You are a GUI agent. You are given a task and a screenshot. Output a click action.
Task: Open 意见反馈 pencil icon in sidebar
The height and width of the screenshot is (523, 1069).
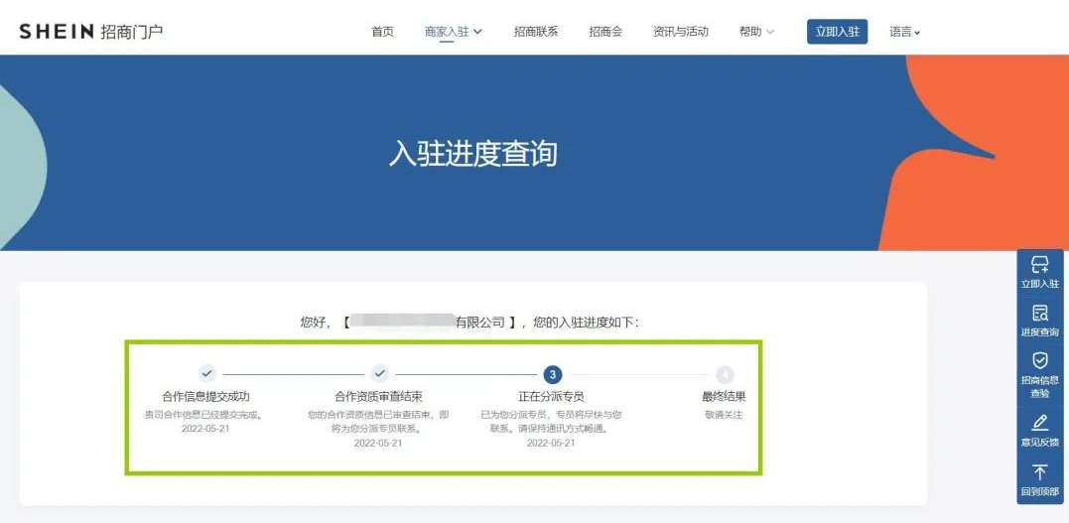[x=1039, y=423]
